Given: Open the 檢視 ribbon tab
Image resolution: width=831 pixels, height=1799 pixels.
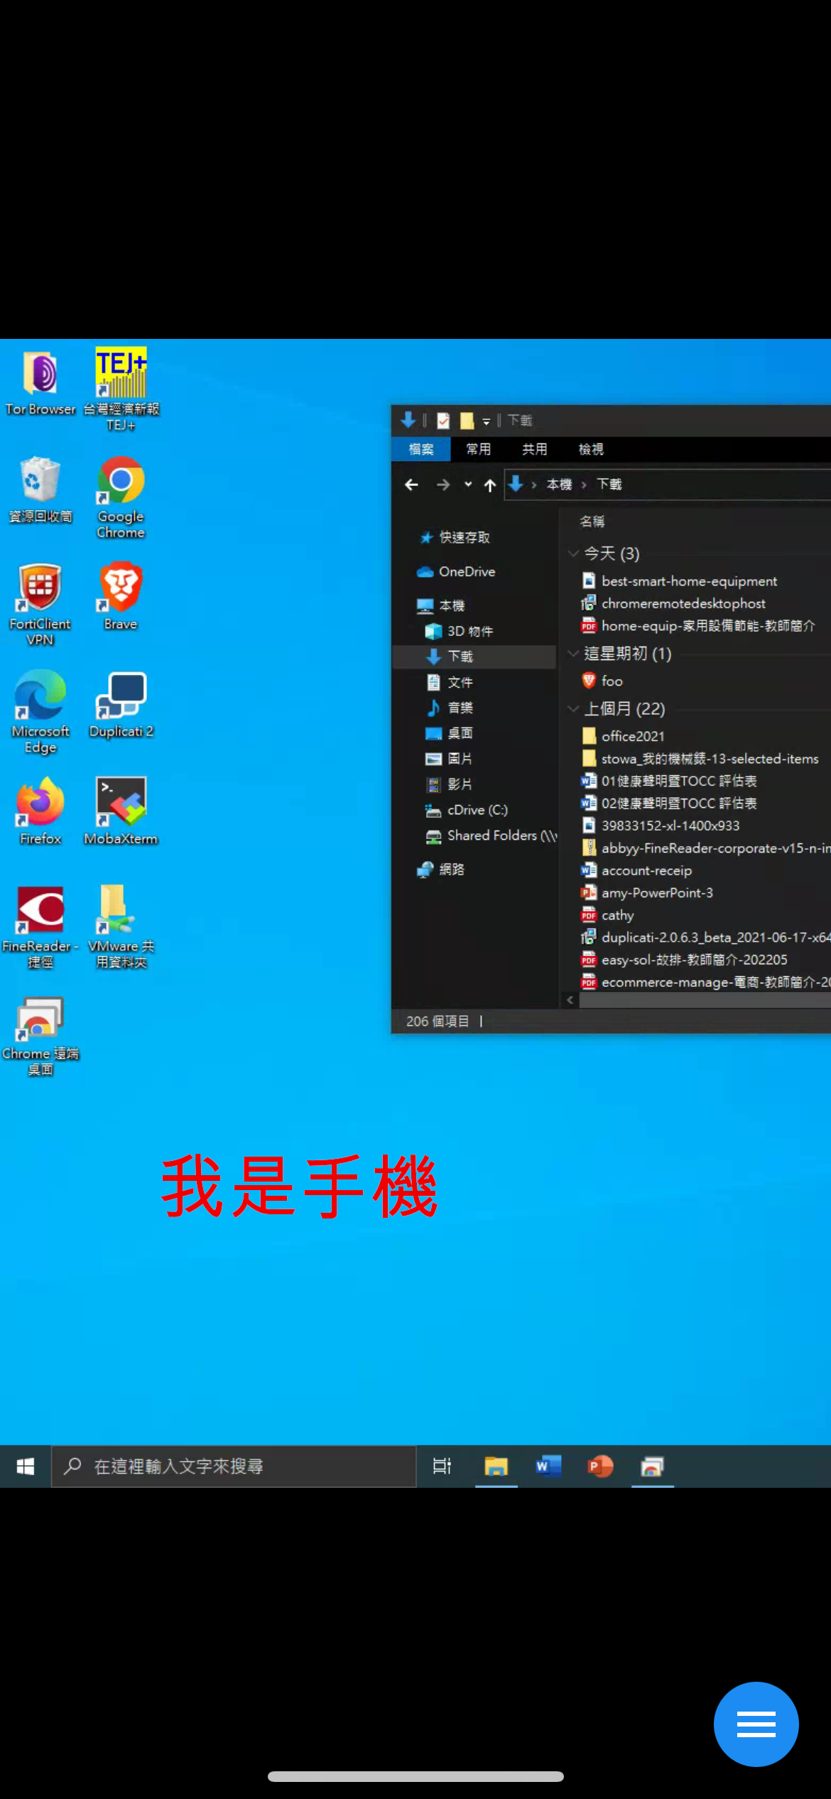Looking at the screenshot, I should [590, 449].
